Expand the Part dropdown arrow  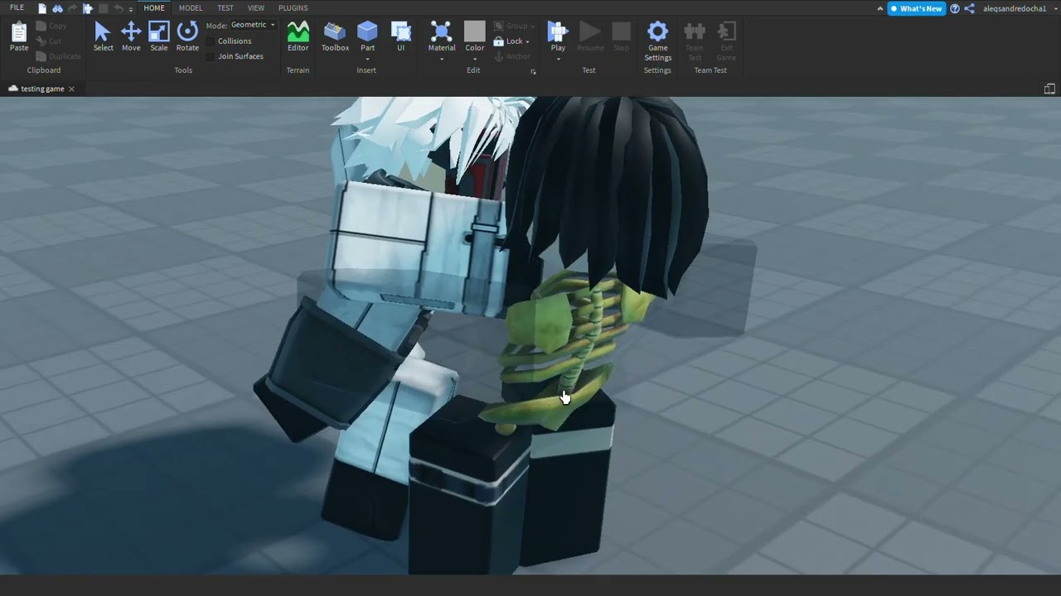coord(367,59)
